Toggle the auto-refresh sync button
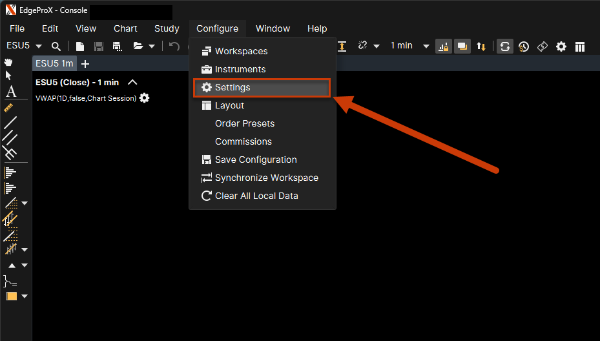The width and height of the screenshot is (600, 341). tap(505, 46)
